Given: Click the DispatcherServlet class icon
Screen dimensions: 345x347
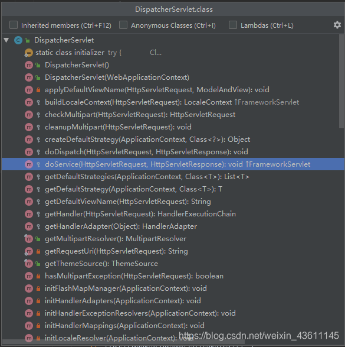Looking at the screenshot, I should tap(18, 40).
